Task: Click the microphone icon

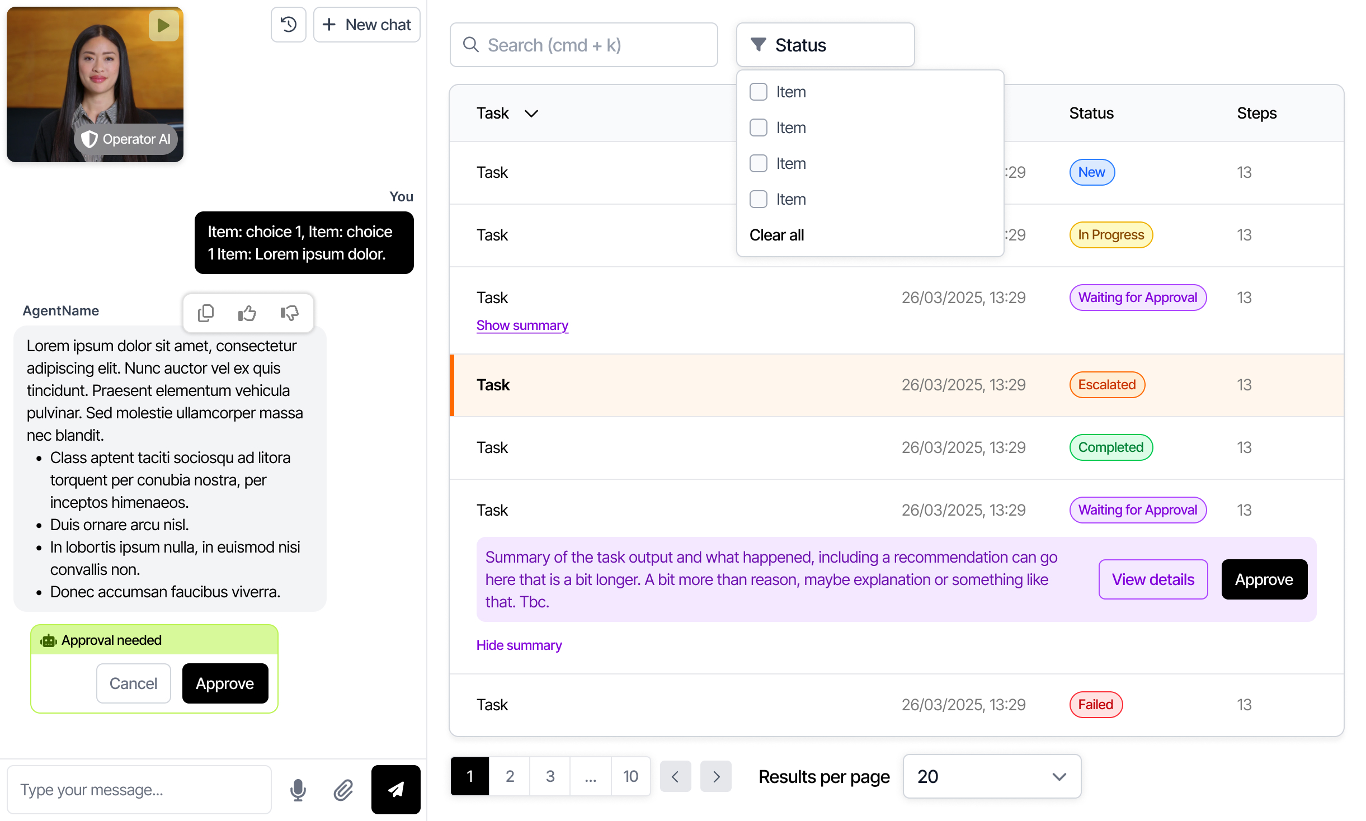Action: pos(298,790)
